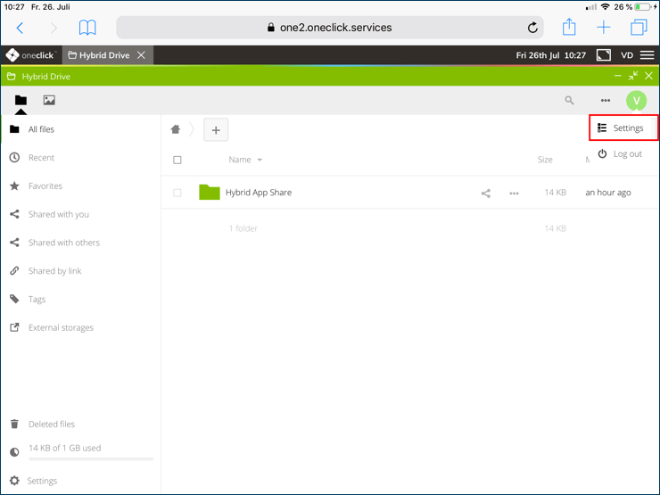Sort by Name column arrow
660x495 pixels.
260,161
